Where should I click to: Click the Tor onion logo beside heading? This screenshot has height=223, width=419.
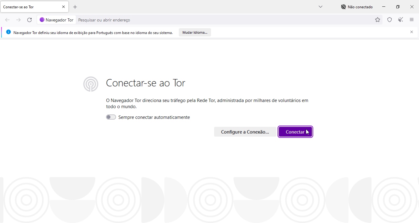91,84
